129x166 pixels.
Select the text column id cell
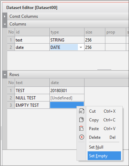[32, 40]
